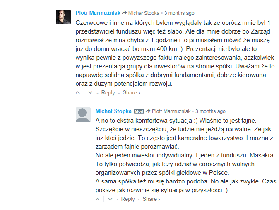
Task: Click the comment text starting 'Czerwcowe i inne'
Action: click(x=175, y=53)
